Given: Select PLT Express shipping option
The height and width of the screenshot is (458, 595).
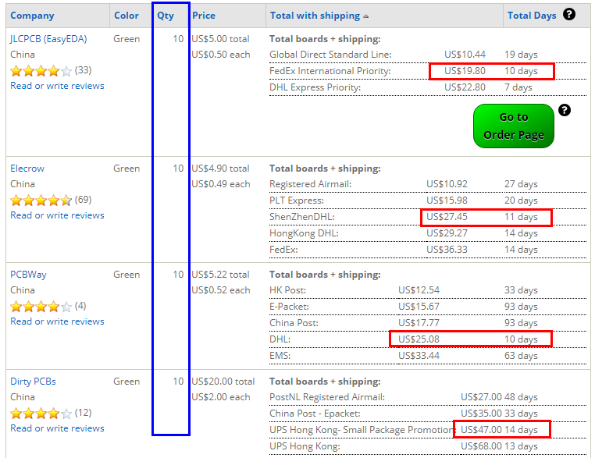Looking at the screenshot, I should coord(428,201).
